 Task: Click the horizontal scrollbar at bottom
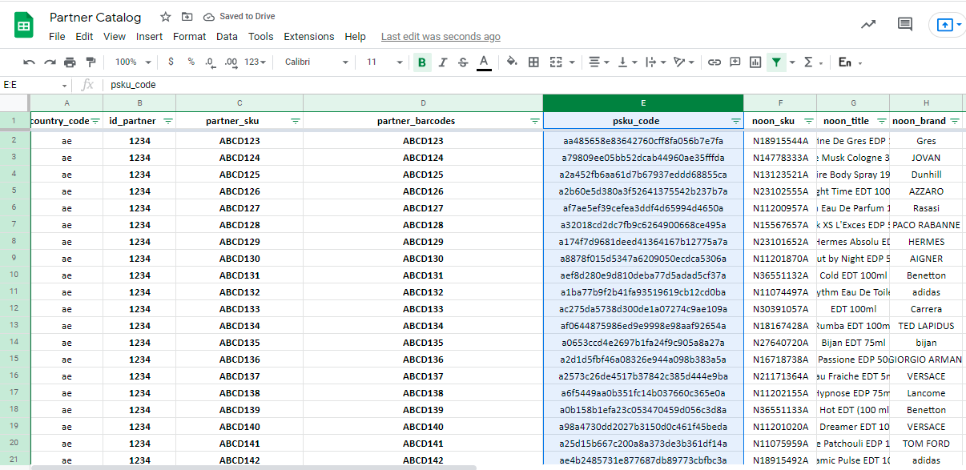pyautogui.click(x=254, y=467)
